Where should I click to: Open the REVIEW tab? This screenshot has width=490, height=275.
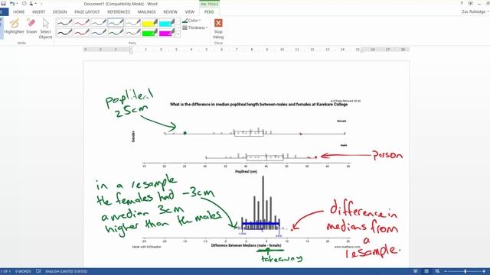pyautogui.click(x=170, y=12)
